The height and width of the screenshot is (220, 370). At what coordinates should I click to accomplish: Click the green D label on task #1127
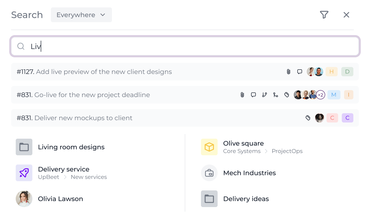[x=347, y=72]
